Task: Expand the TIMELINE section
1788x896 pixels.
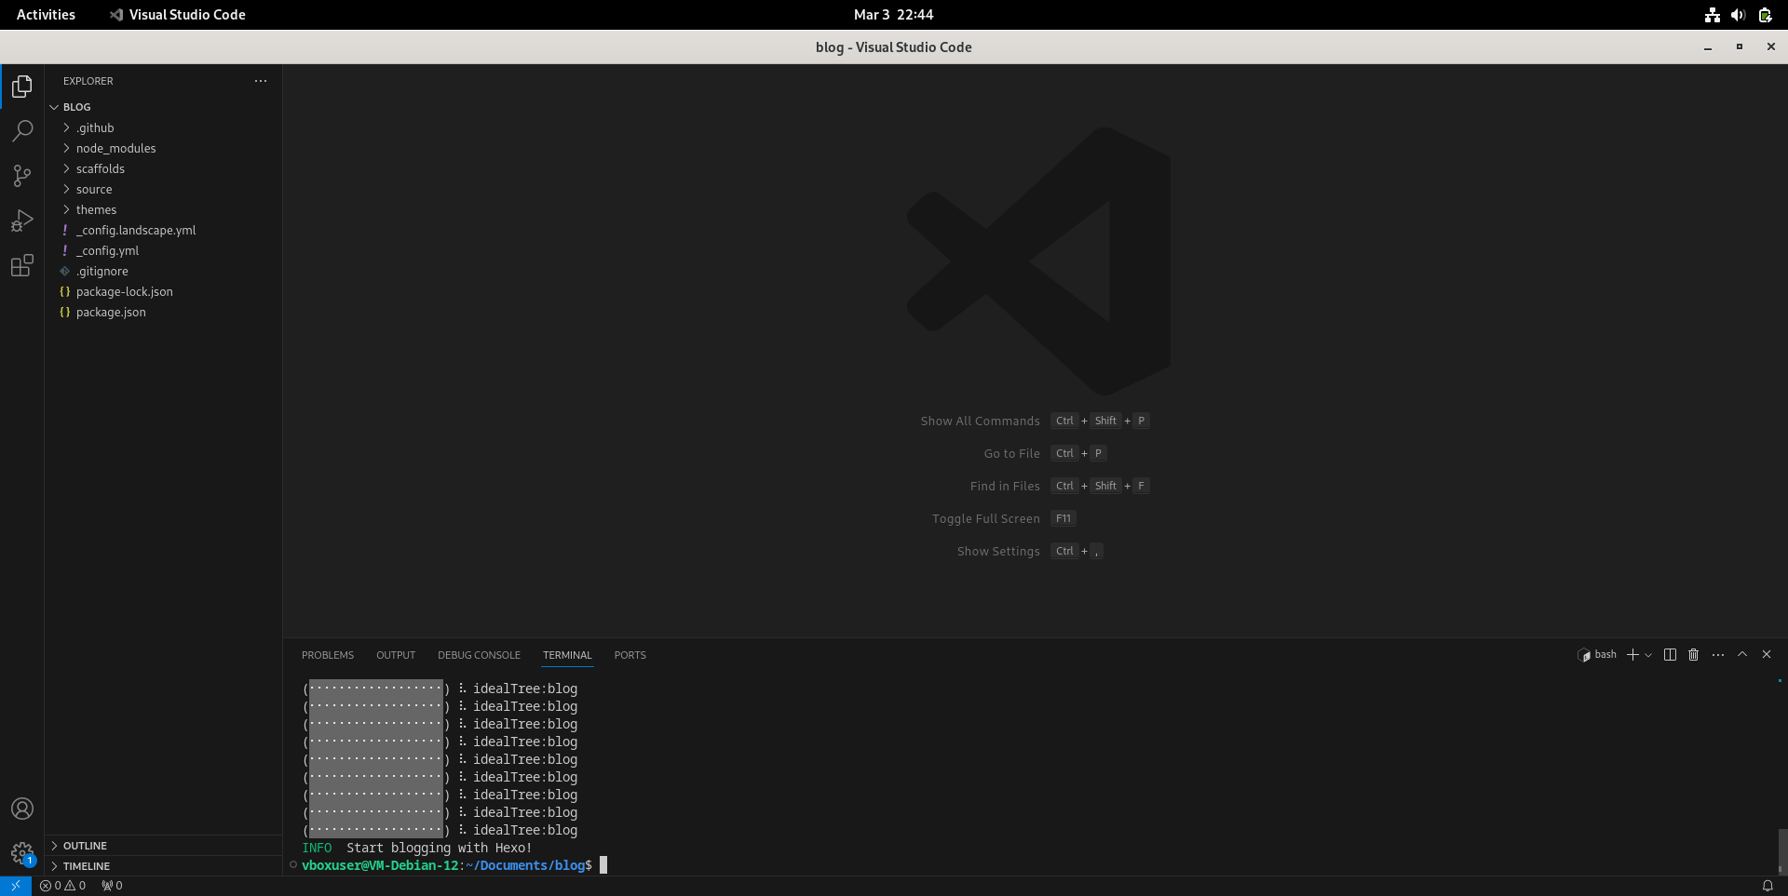Action: pos(163,866)
